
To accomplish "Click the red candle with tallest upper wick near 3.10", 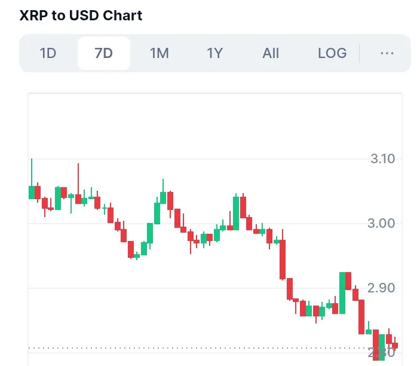I will [x=78, y=199].
